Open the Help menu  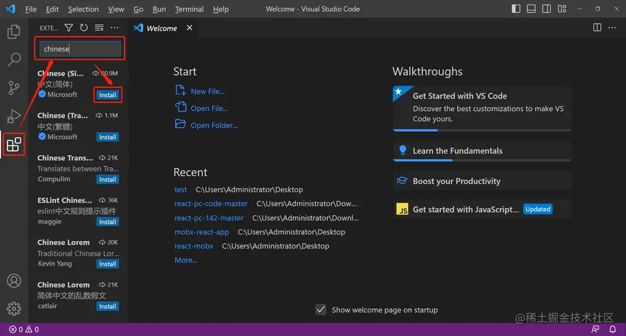[x=221, y=9]
